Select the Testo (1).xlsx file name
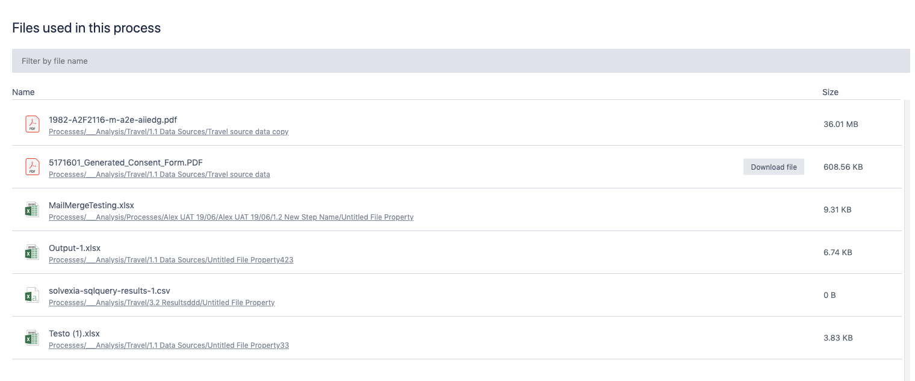The image size is (915, 381). tap(74, 333)
